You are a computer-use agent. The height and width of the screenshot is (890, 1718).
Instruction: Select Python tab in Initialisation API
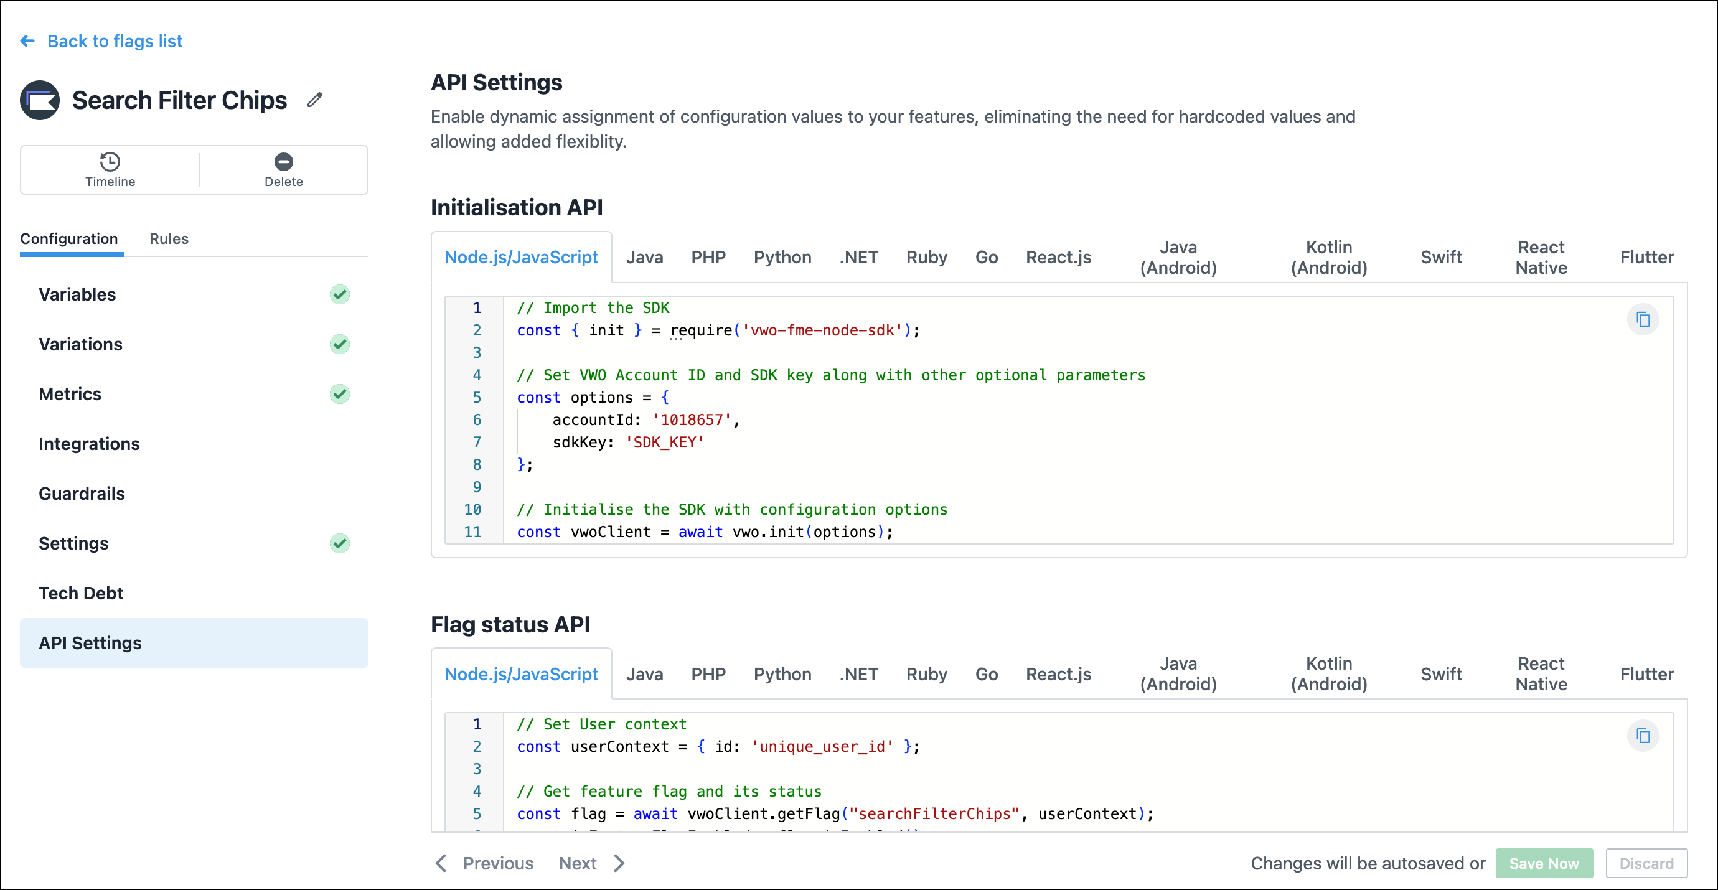tap(782, 257)
